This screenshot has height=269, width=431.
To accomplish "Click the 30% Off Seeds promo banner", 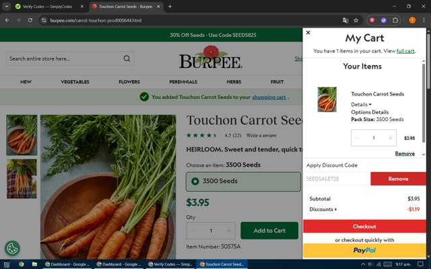I will click(x=213, y=35).
